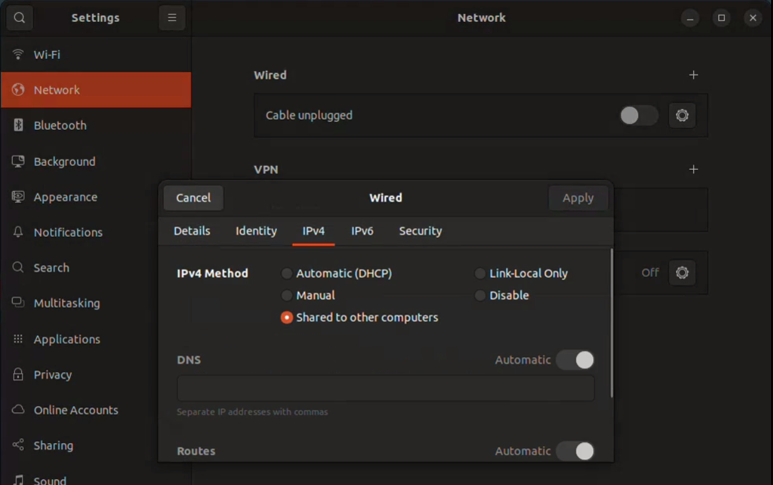Open Privacy settings panel
This screenshot has width=773, height=485.
click(x=96, y=374)
